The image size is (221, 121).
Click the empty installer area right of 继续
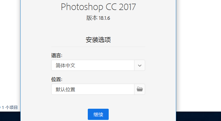click(142, 114)
